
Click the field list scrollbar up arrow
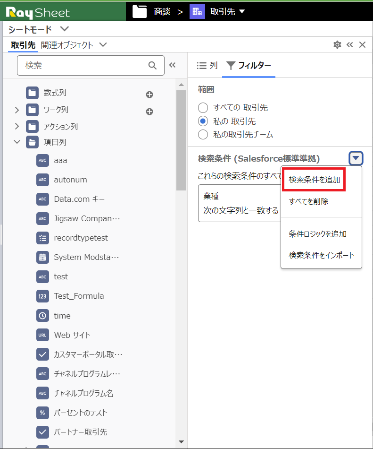coord(181,85)
